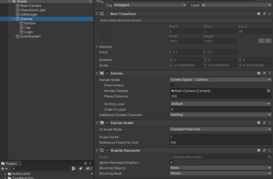Open Canvas Scaler preset icon
Viewport: 273px width, 179px height.
(x=264, y=123)
